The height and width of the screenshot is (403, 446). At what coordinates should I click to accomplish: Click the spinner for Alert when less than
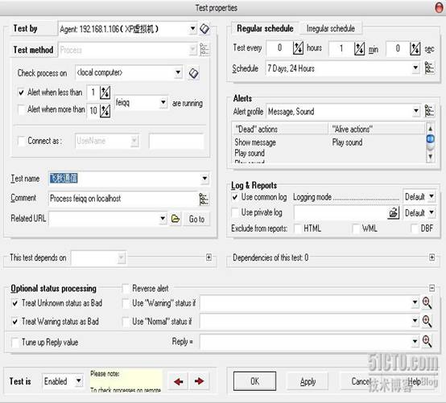coord(105,93)
